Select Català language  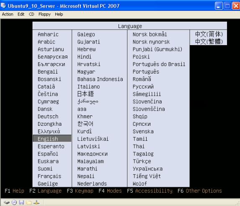click(x=46, y=86)
